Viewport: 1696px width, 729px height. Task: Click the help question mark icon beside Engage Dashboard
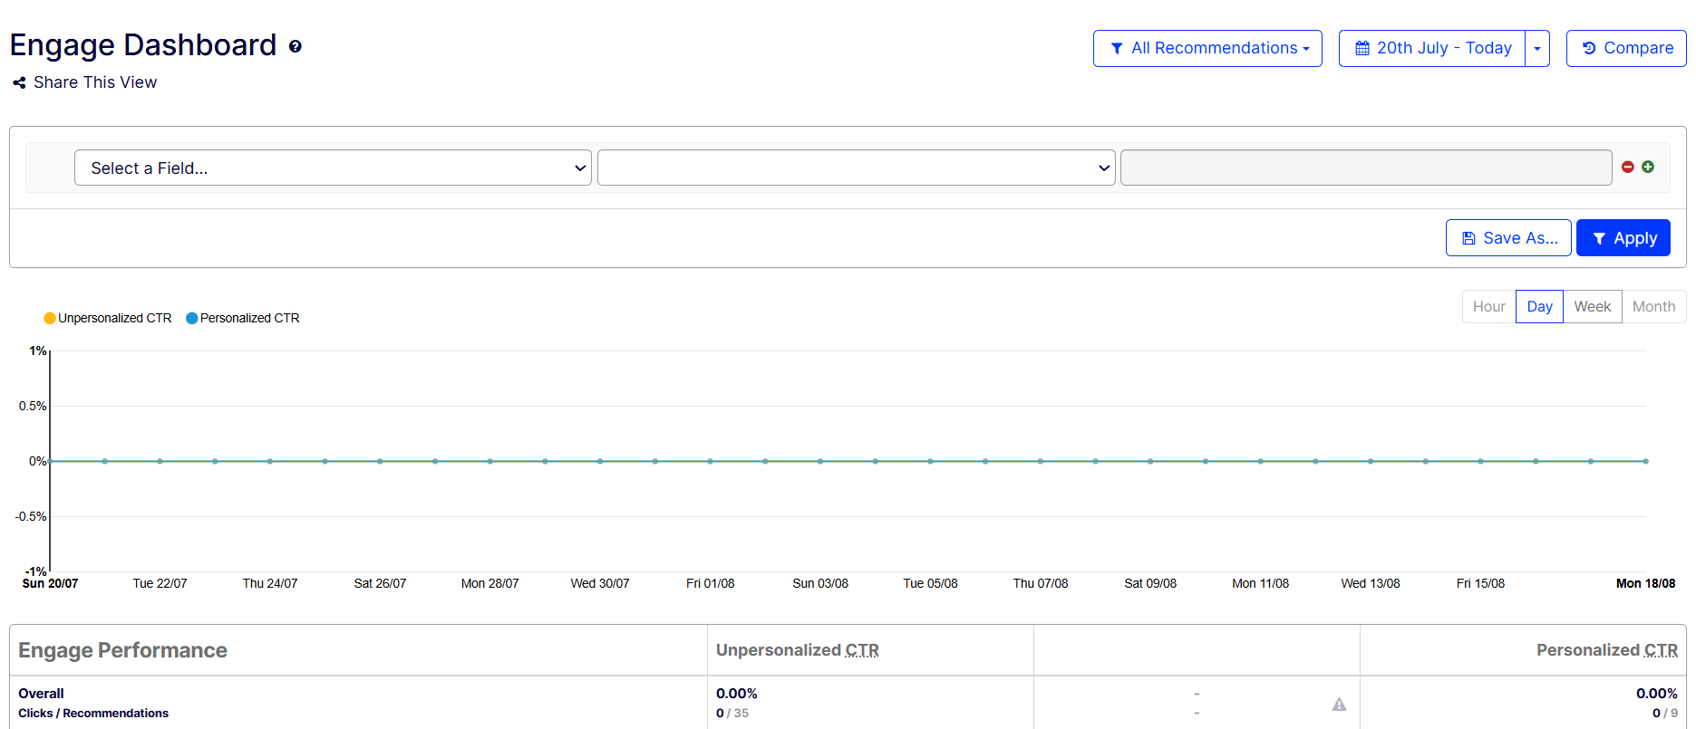(296, 46)
